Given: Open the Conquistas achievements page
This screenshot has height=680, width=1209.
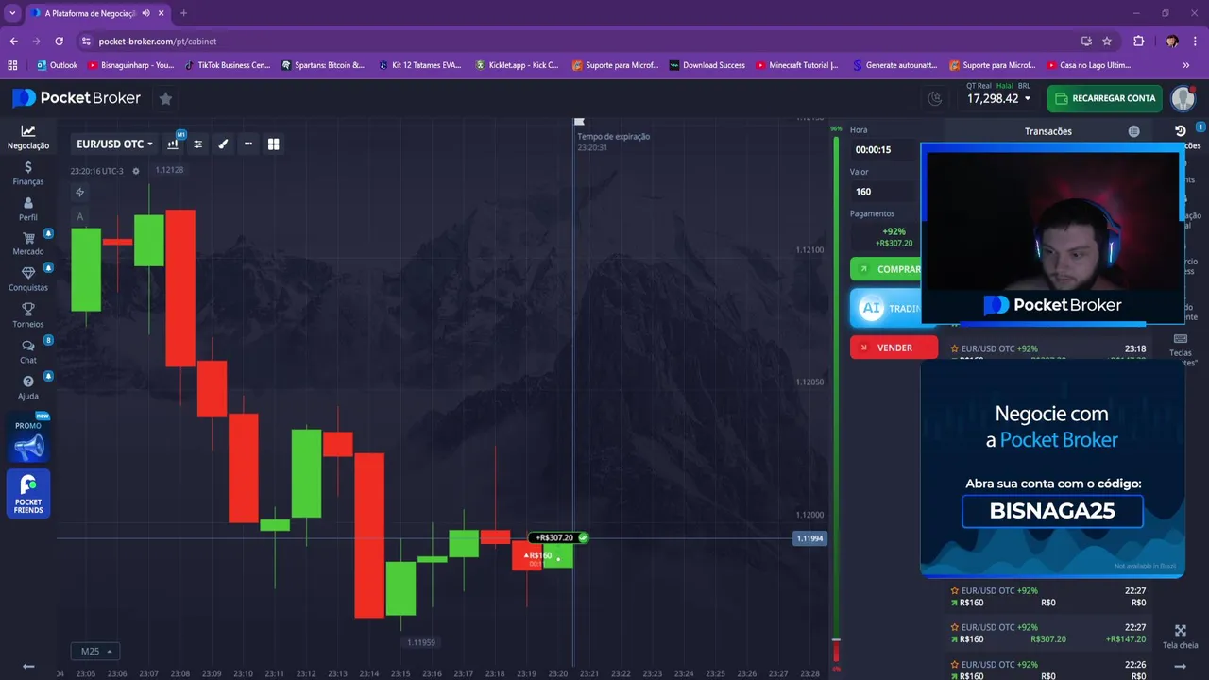Looking at the screenshot, I should [28, 280].
